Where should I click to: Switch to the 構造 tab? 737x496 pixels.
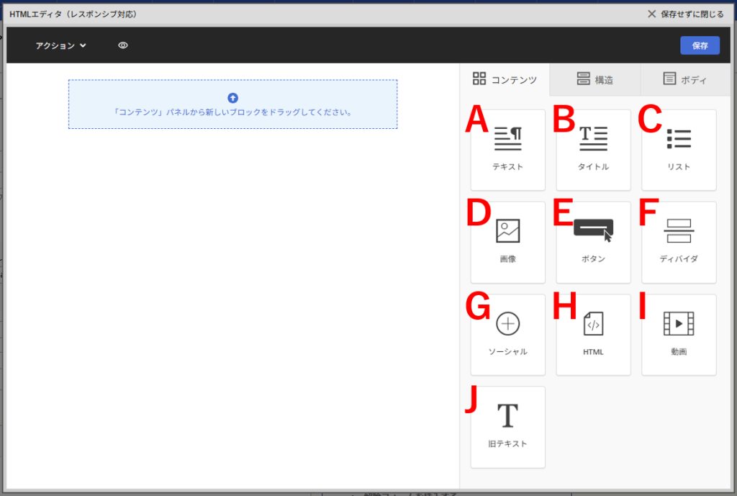[595, 79]
